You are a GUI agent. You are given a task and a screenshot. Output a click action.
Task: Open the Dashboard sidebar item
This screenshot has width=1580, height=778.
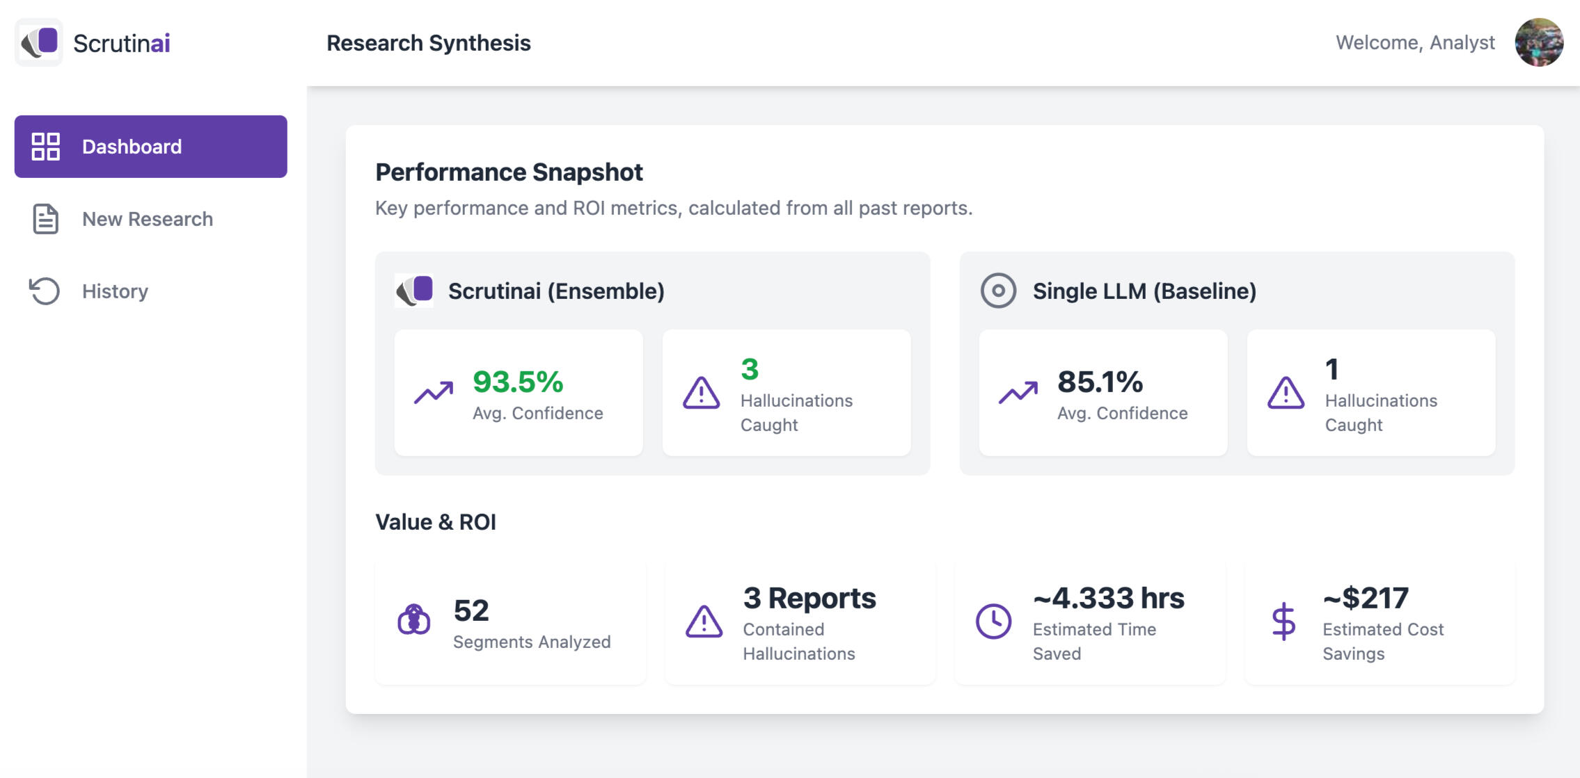[150, 147]
